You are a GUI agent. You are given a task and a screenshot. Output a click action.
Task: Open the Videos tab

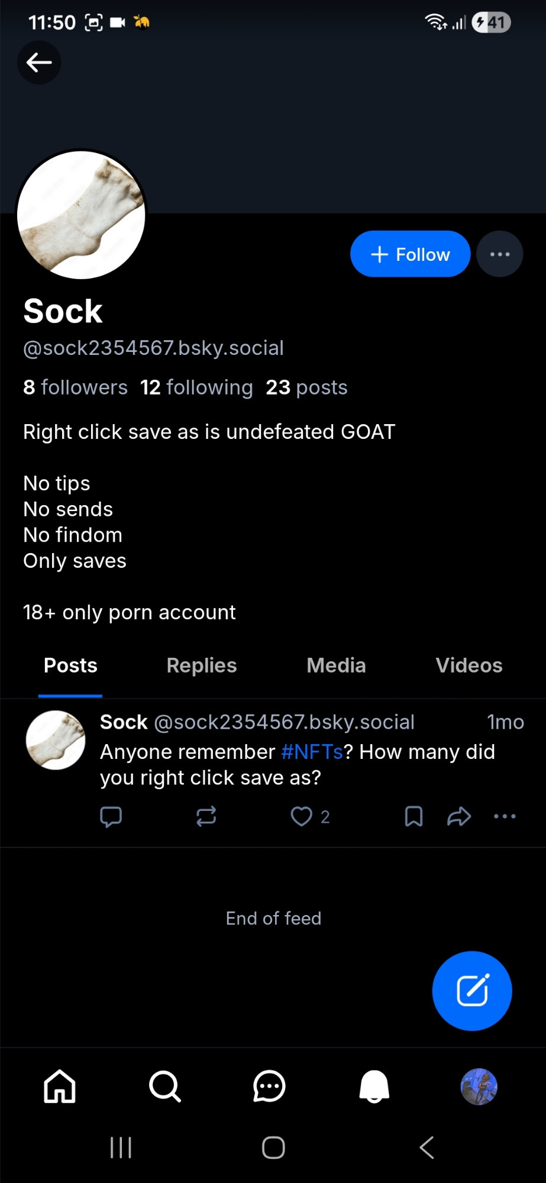[x=469, y=665]
